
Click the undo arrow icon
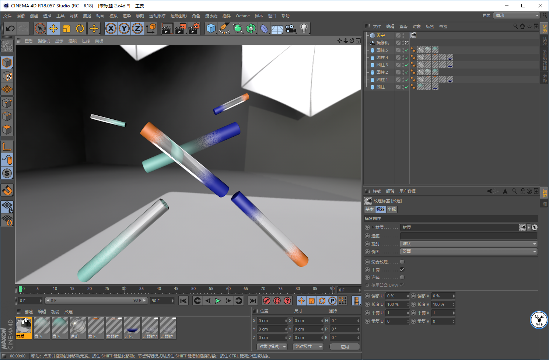(10, 28)
